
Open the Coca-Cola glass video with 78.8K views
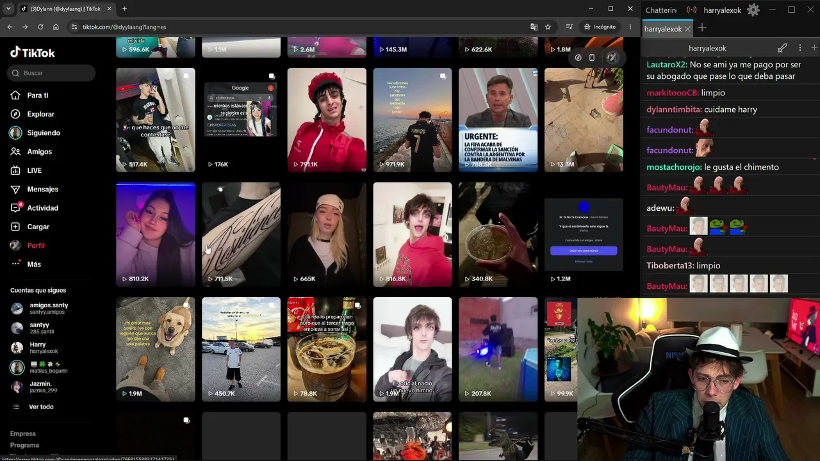click(x=327, y=350)
